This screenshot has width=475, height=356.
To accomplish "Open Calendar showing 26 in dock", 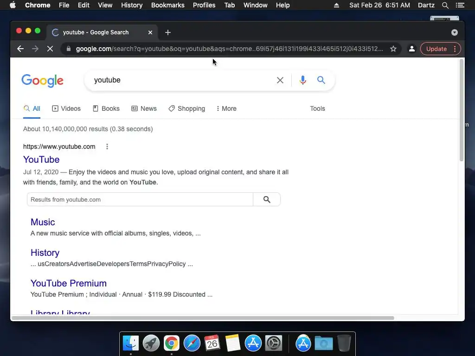I will [212, 343].
